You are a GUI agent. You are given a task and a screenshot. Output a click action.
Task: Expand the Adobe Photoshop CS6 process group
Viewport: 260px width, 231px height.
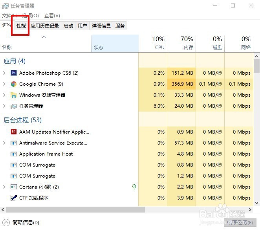pos(4,73)
